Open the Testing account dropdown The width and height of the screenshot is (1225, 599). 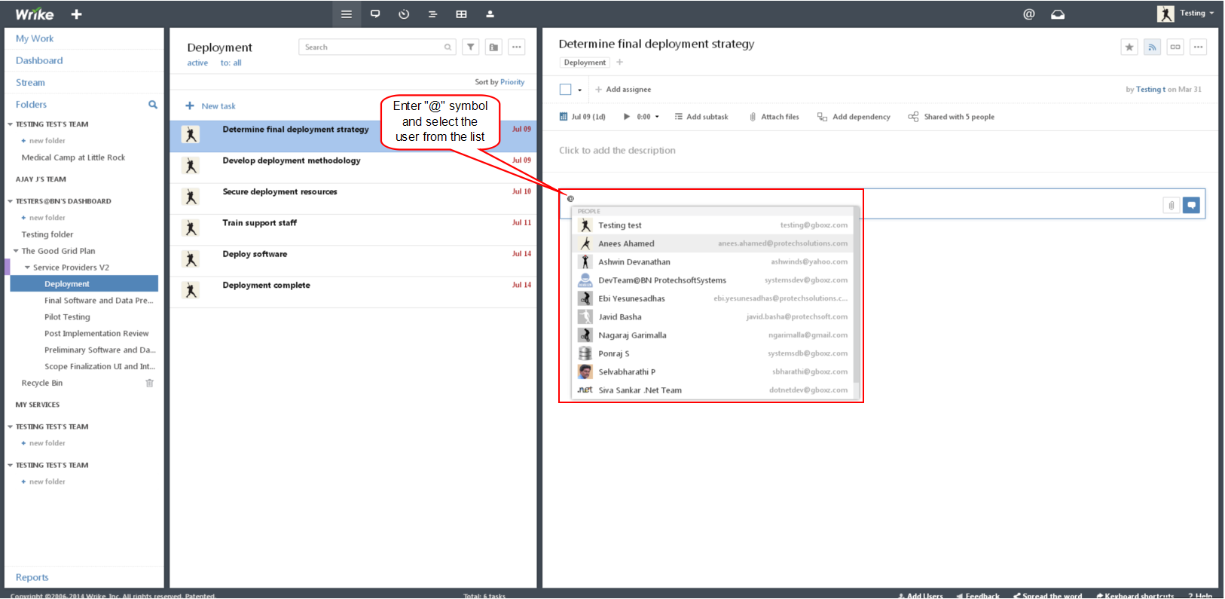(x=1197, y=14)
